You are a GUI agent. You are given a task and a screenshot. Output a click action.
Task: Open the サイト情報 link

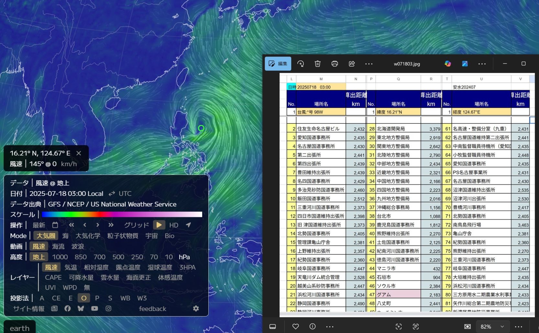(28, 309)
